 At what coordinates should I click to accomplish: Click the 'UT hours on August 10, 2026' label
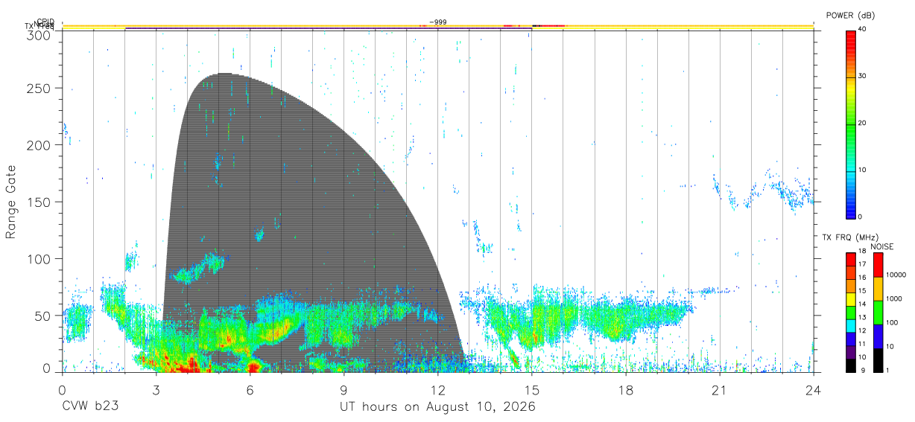[438, 407]
